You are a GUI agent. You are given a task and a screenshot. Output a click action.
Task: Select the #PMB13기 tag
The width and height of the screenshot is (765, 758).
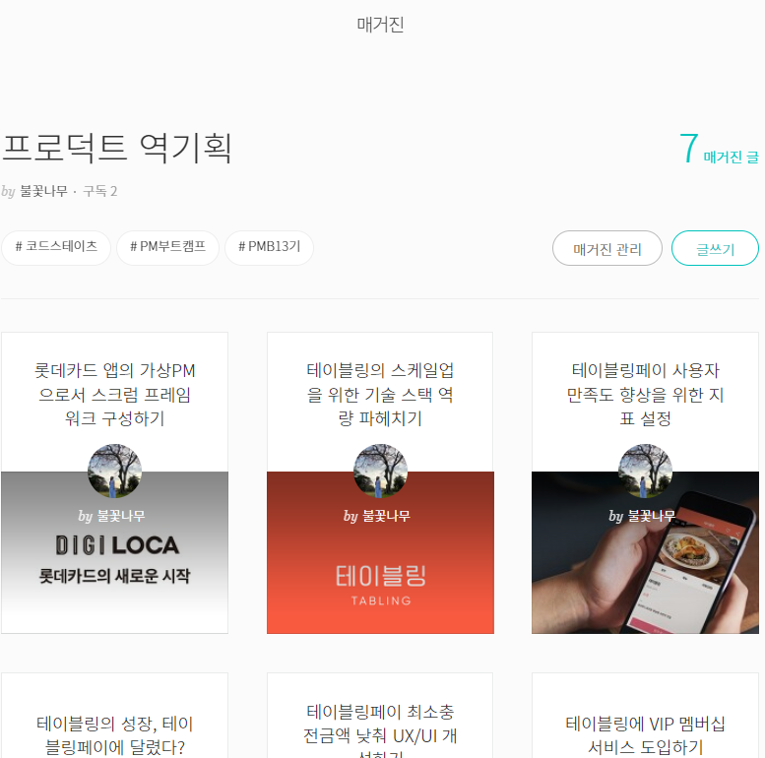click(x=269, y=248)
